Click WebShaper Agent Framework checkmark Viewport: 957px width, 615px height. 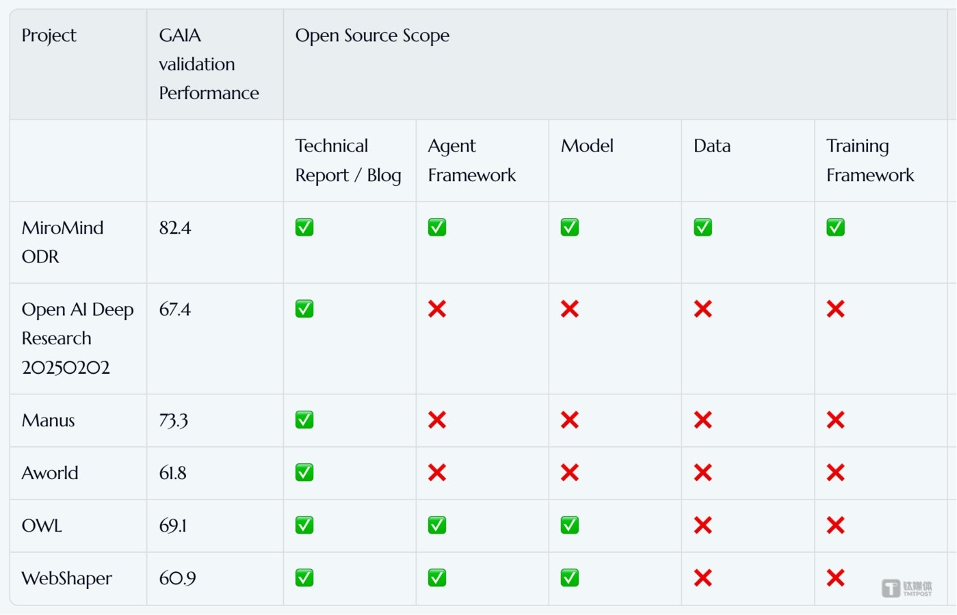point(437,578)
